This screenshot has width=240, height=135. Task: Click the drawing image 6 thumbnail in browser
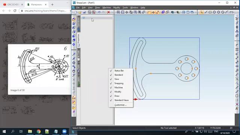click(39, 69)
